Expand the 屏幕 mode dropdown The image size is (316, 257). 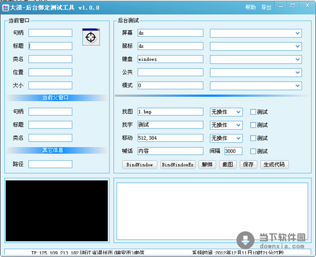256,33
